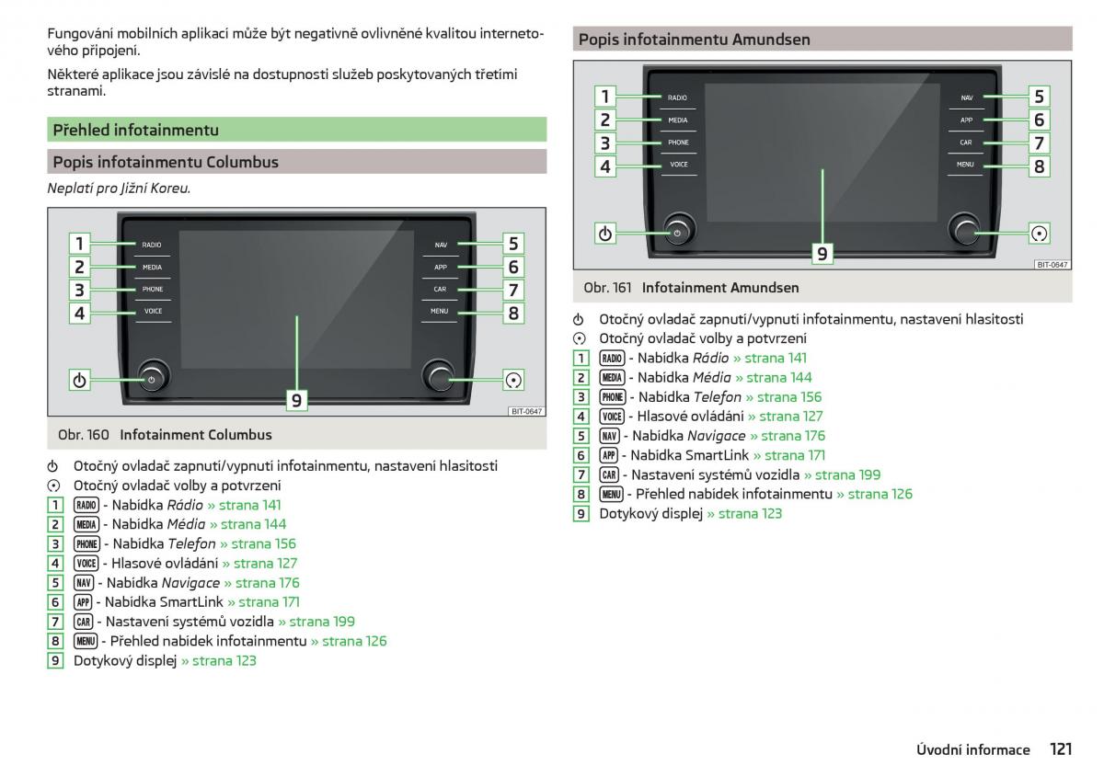
Task: Click NAV key icon in Columbus list
Action: coord(84,582)
